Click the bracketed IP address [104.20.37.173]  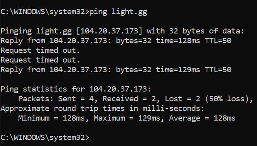[109, 31]
